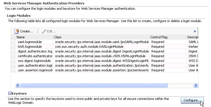
Task: Click the horizontal scrollbar thumb
Action: [x=94, y=85]
